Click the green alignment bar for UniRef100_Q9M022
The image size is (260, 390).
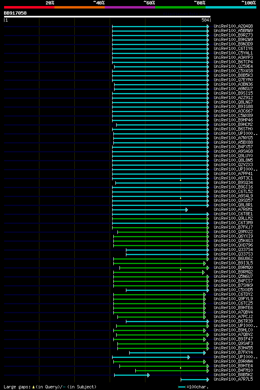tap(162, 232)
